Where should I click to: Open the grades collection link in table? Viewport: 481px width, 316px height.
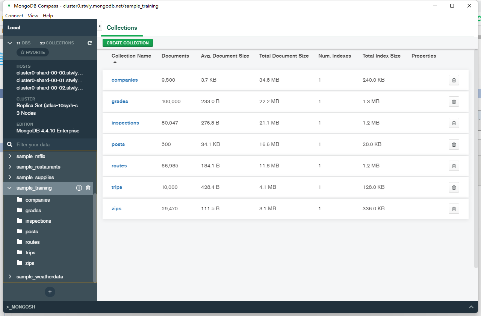[120, 102]
